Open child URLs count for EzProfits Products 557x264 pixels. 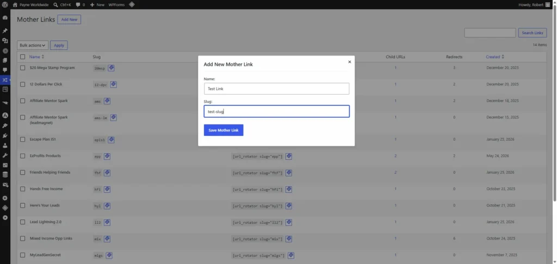(x=395, y=156)
